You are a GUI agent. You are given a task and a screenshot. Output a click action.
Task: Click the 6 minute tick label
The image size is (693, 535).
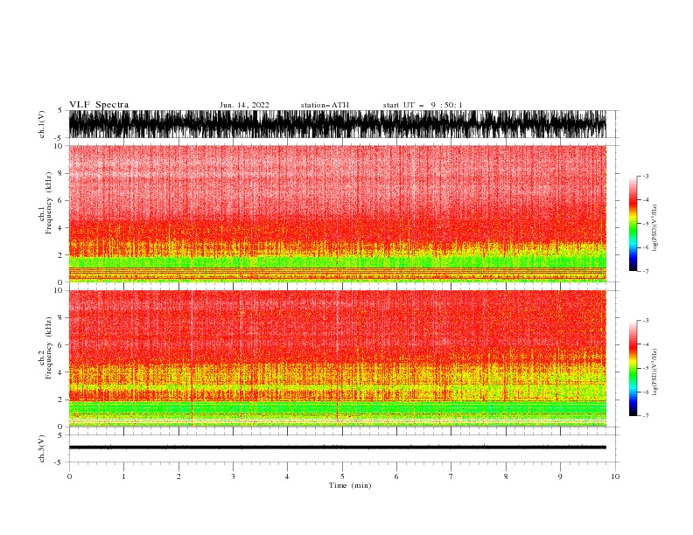(x=396, y=476)
